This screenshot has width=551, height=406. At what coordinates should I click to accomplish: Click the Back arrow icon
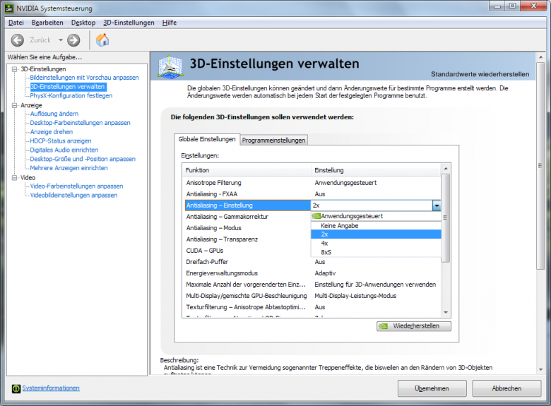(18, 40)
